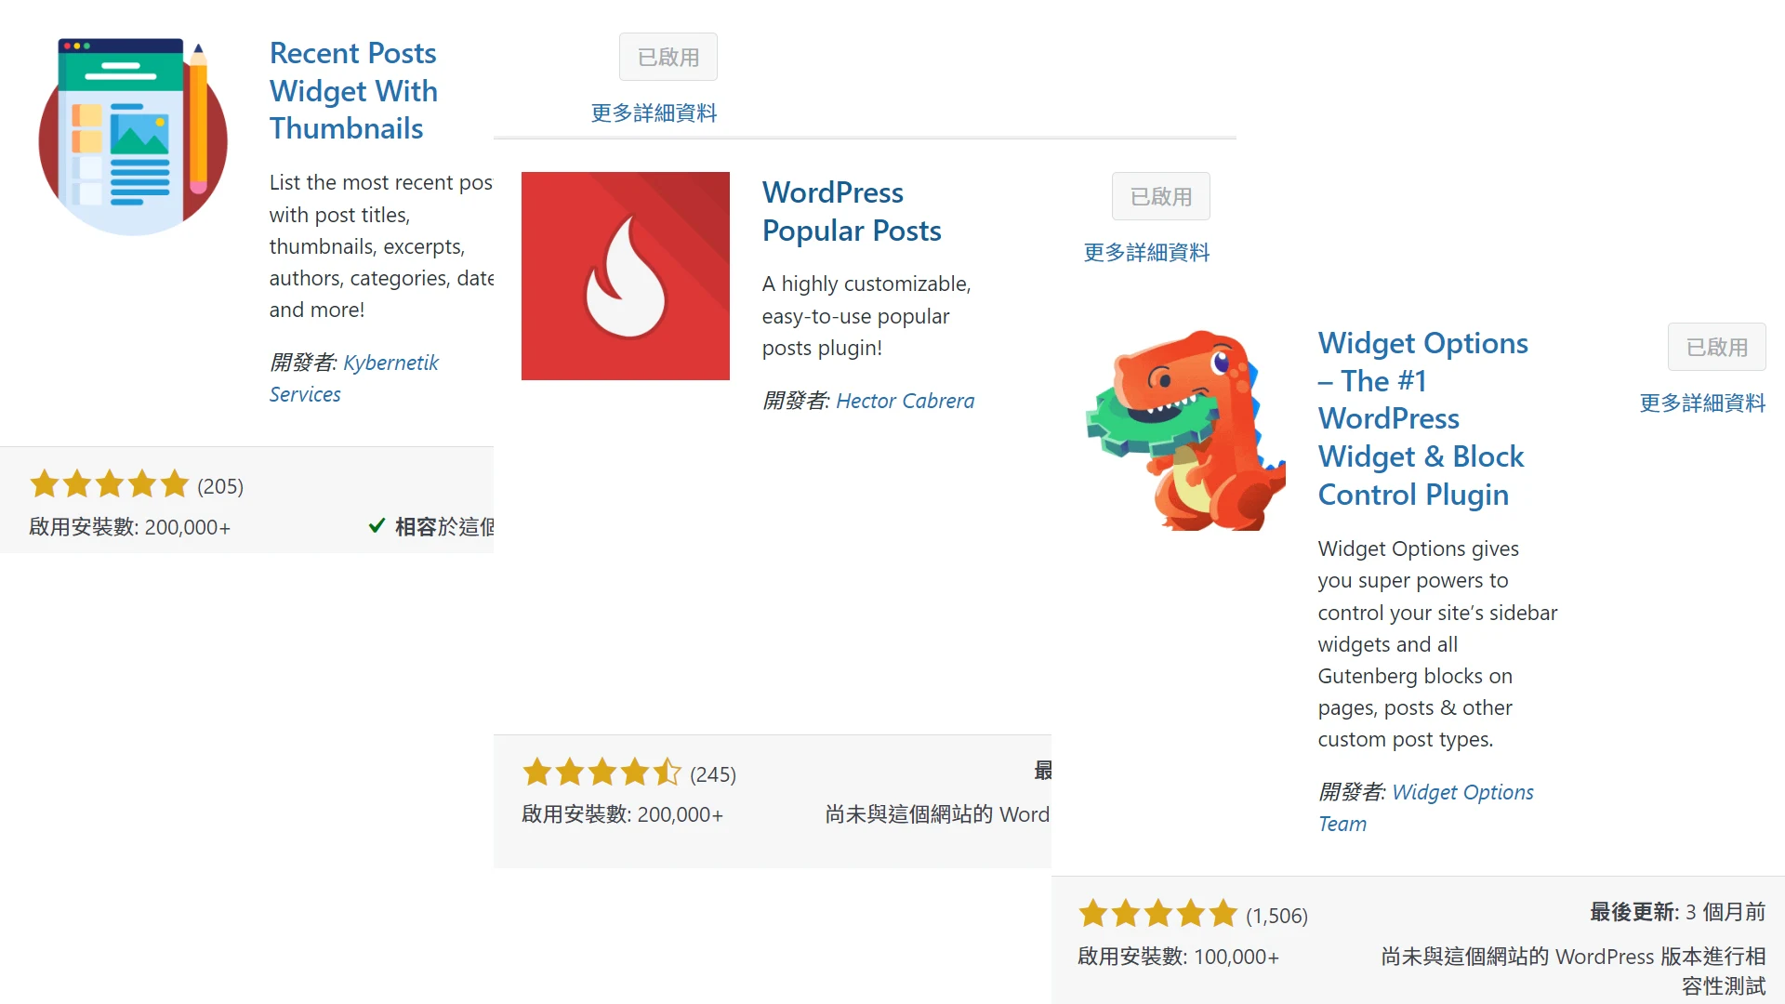Viewport: 1785px width, 1004px height.
Task: Visit developer Widget Options Team link
Action: tap(1426, 808)
